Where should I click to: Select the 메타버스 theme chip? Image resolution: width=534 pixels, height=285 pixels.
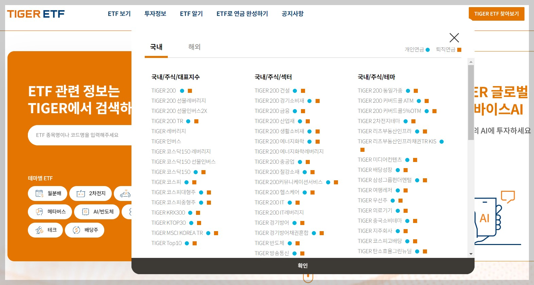[x=50, y=212]
